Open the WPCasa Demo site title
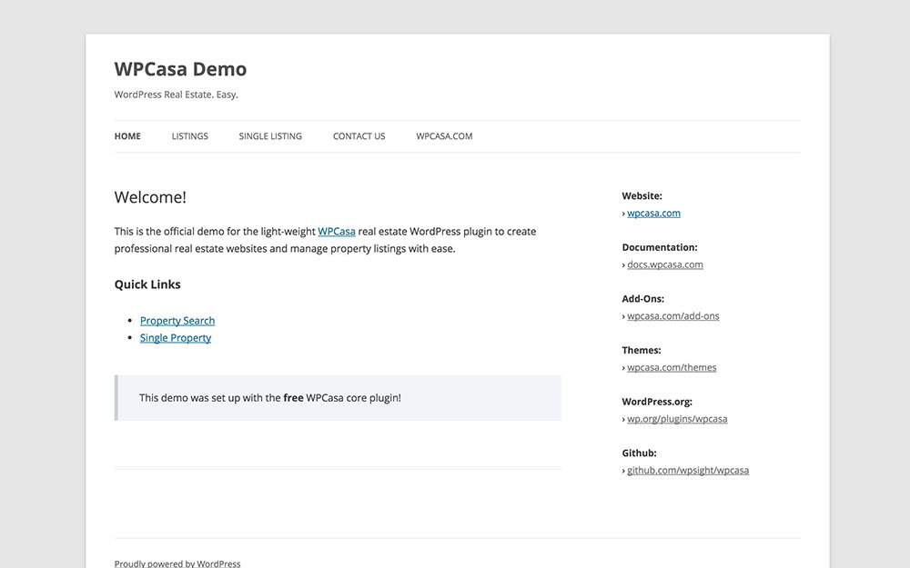This screenshot has width=910, height=568. (180, 69)
